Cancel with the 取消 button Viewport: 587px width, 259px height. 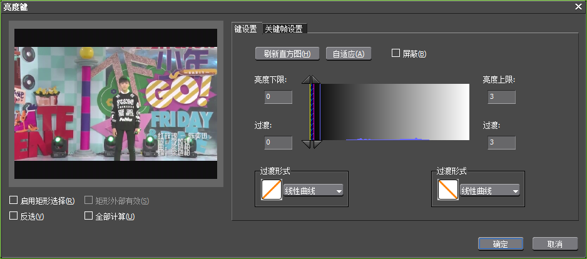[555, 244]
